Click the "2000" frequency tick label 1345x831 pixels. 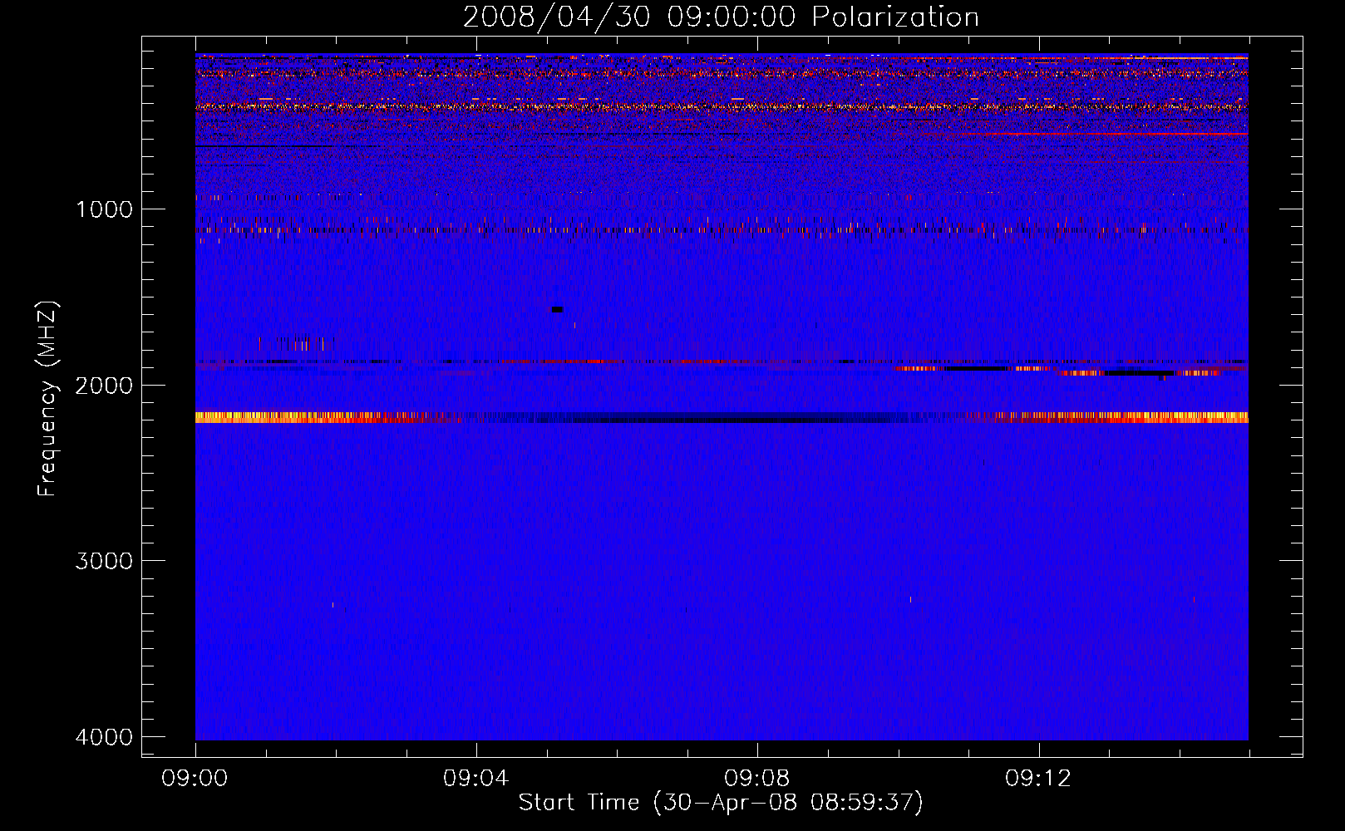(x=104, y=386)
